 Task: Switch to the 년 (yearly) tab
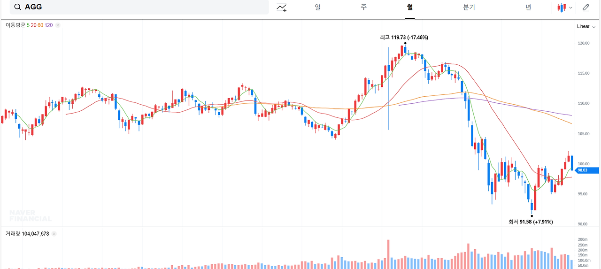528,7
